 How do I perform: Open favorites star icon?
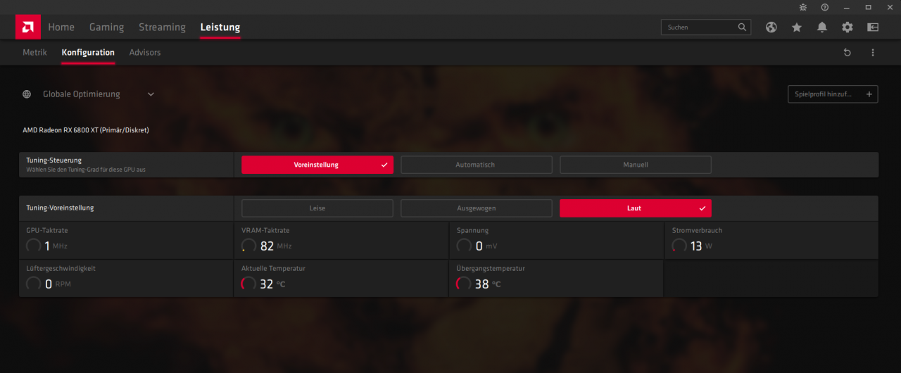[x=797, y=27]
